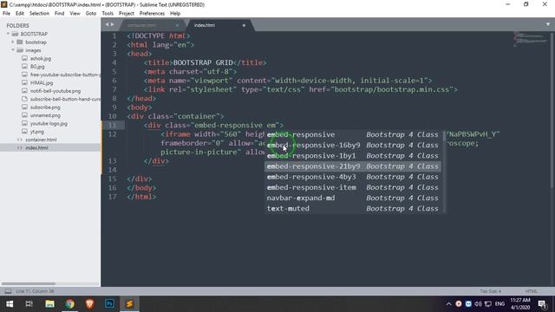
Task: Choose embed-responsive-16by9 suggestion
Action: (353, 146)
